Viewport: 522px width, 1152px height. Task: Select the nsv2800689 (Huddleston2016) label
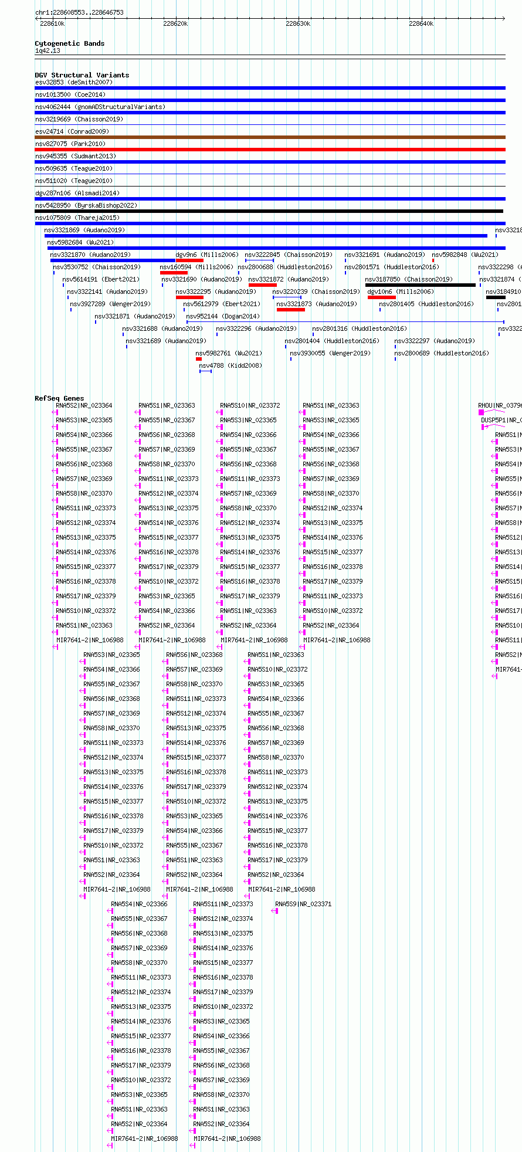[442, 353]
